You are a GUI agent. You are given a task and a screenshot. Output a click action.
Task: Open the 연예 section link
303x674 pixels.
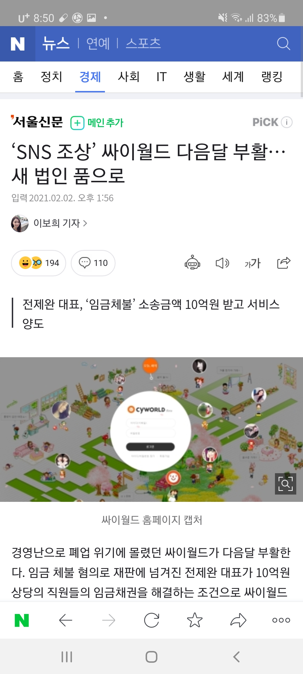click(x=98, y=44)
